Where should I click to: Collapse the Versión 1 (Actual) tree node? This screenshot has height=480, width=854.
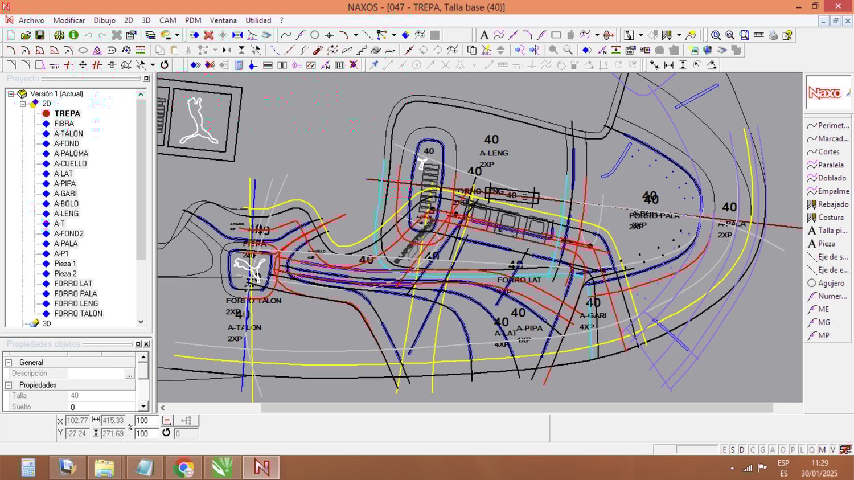pos(11,94)
